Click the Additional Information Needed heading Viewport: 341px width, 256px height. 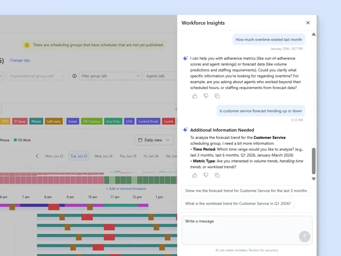(222, 130)
